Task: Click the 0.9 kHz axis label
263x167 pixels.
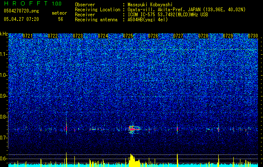Action: (3, 96)
